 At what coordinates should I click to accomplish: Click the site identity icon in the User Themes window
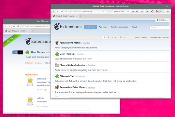pyautogui.click(x=14, y=26)
